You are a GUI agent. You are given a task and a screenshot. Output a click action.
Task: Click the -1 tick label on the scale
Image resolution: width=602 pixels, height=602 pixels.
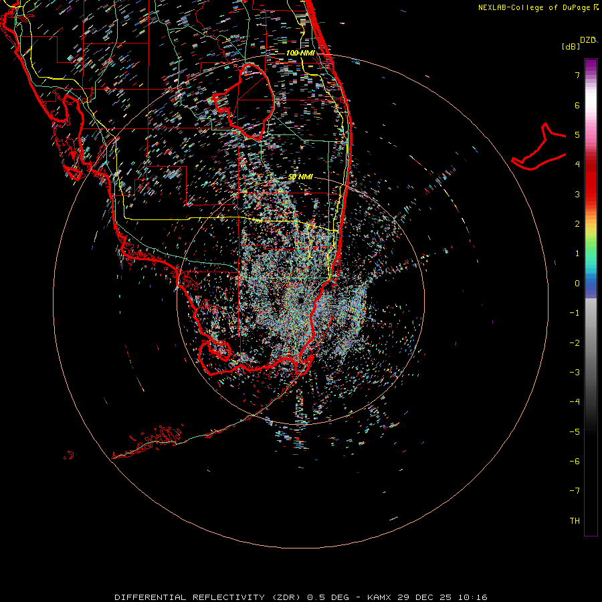pos(575,313)
